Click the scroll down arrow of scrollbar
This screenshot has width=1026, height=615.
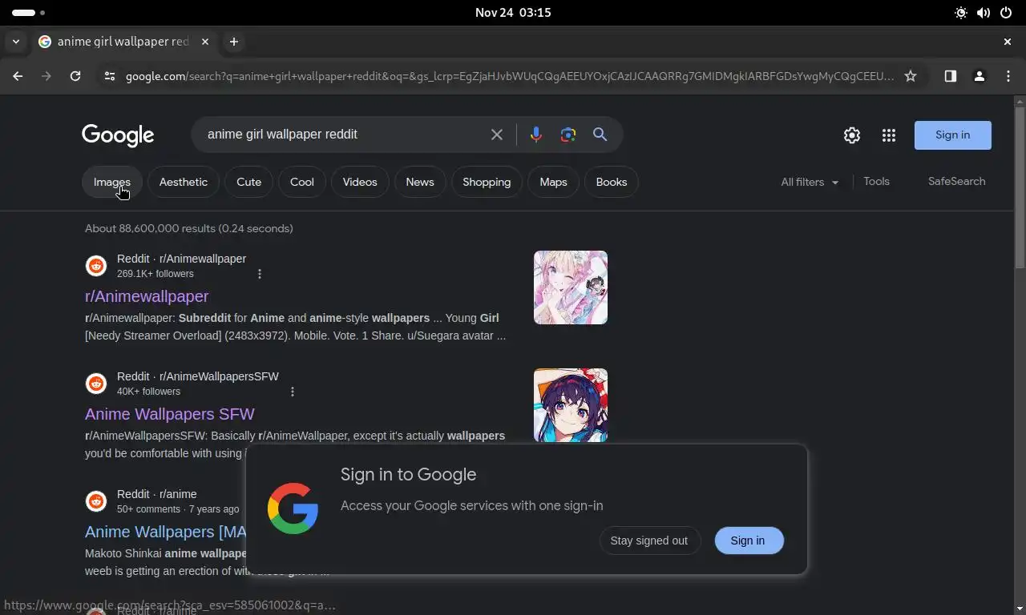1020,608
